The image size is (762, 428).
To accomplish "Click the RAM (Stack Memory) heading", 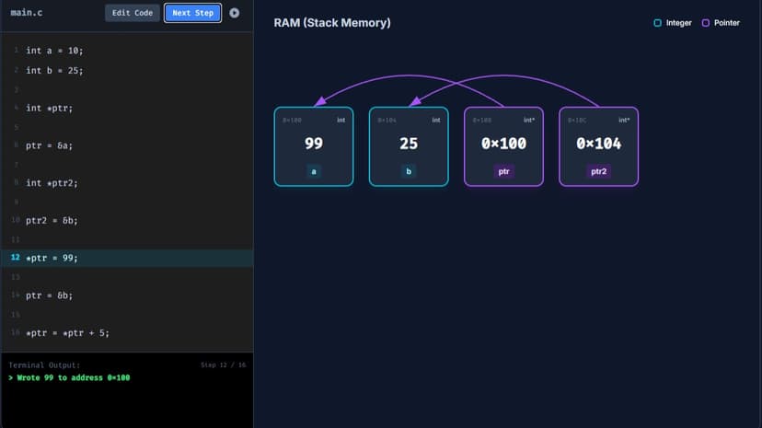I will (332, 23).
